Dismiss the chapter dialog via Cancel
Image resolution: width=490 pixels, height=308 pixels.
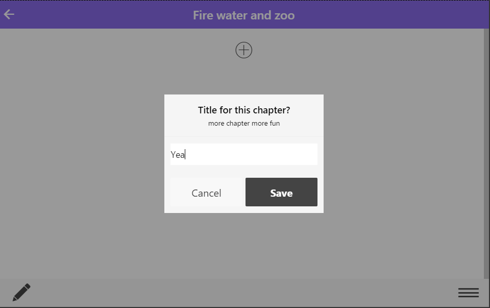206,193
